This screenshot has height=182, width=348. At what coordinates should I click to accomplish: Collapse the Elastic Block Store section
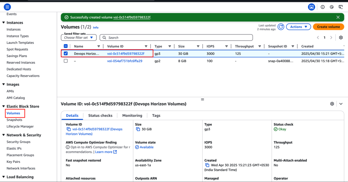pos(3,106)
